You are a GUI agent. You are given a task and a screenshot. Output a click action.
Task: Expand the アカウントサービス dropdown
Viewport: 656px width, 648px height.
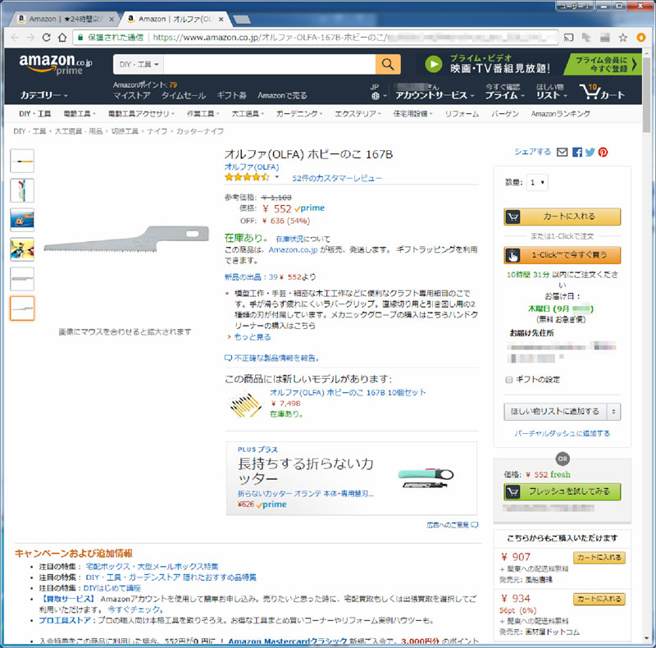coord(435,95)
